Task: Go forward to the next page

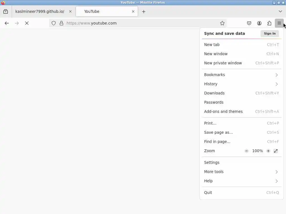Action: 17,23
